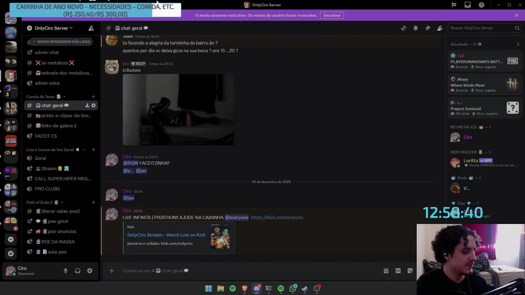This screenshot has height=295, width=525.
Task: Open the OnlyCiro Server dropdown menu
Action: point(53,28)
